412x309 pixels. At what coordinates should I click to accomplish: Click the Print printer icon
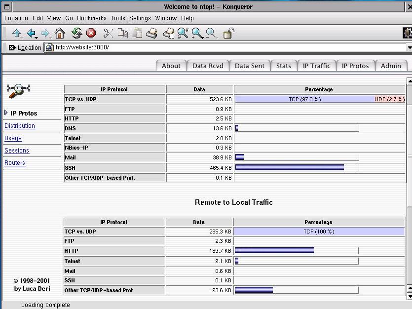pyautogui.click(x=152, y=33)
